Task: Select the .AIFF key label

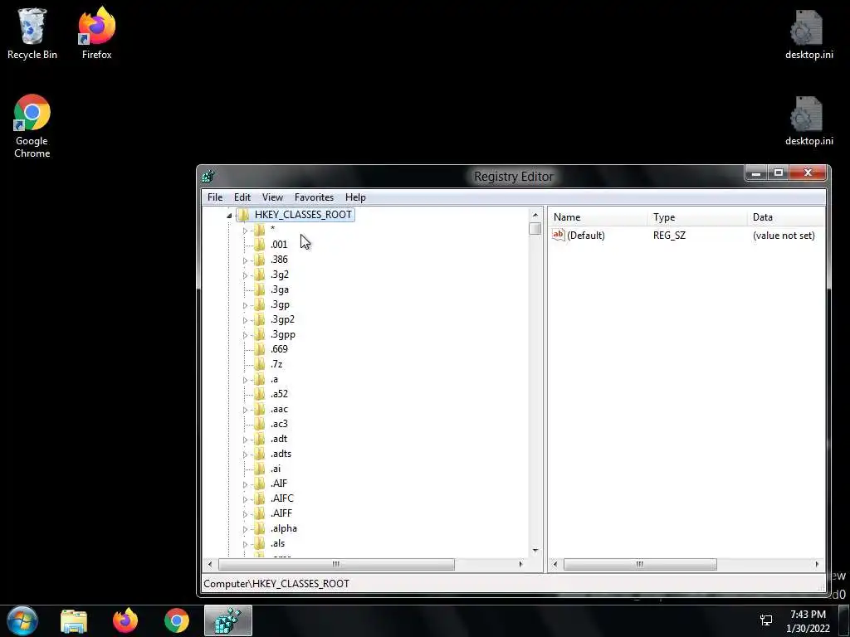Action: (281, 513)
